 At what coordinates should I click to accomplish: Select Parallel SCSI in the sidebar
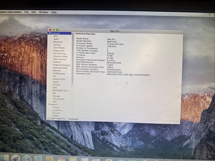tap(59, 79)
